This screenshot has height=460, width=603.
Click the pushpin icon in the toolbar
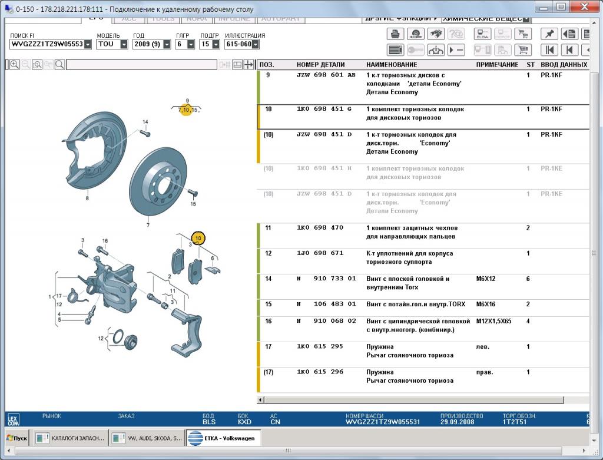point(549,34)
